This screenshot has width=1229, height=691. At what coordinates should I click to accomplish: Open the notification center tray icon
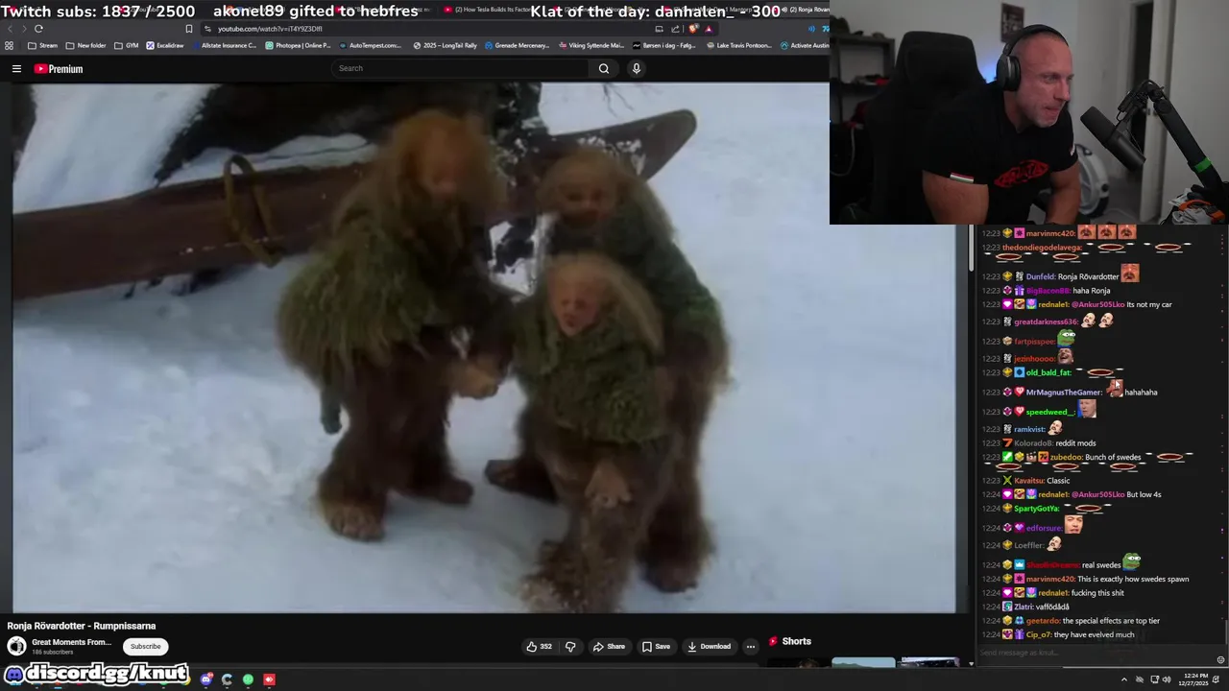[1216, 679]
